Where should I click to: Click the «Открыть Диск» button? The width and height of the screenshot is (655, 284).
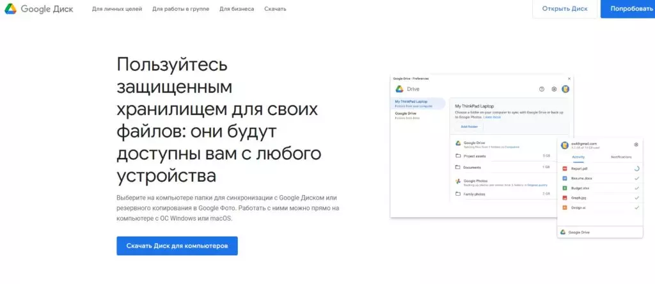[x=564, y=9]
